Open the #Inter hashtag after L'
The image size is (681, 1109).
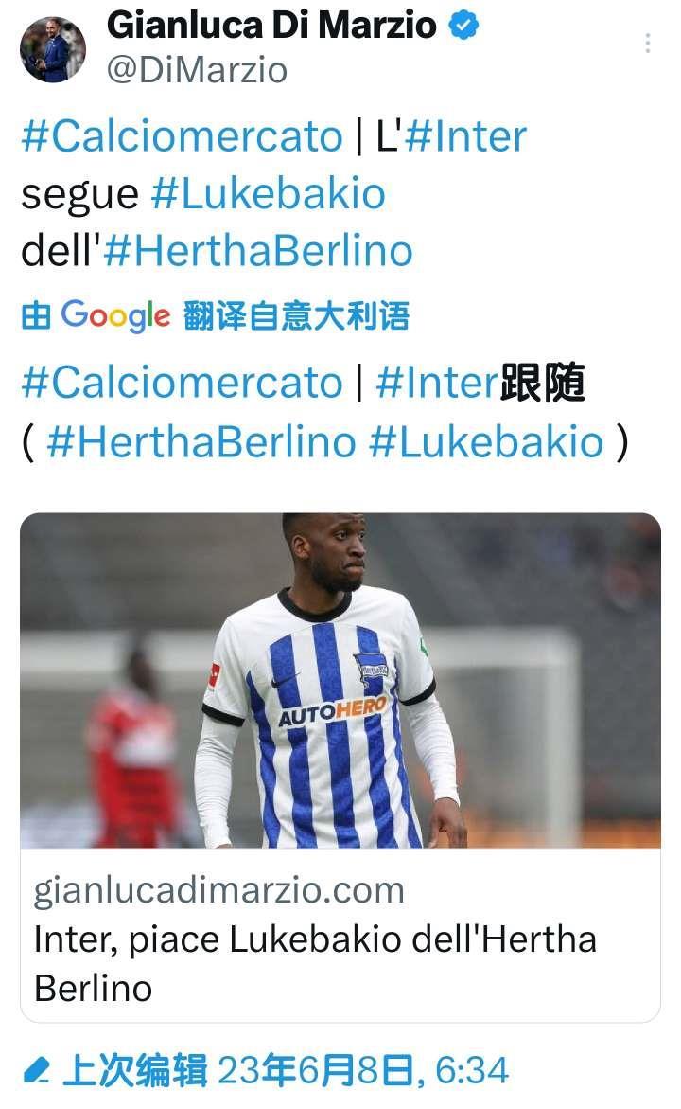466,135
